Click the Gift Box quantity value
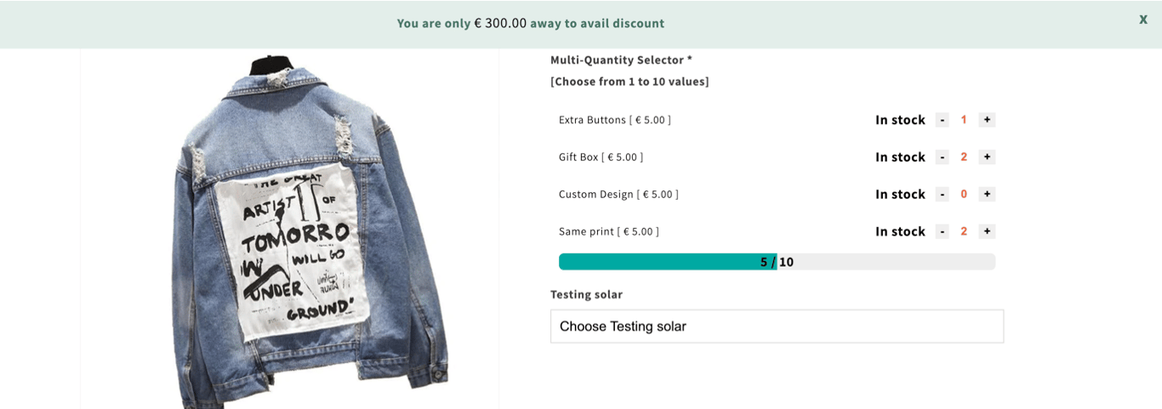Image resolution: width=1162 pixels, height=409 pixels. [964, 157]
